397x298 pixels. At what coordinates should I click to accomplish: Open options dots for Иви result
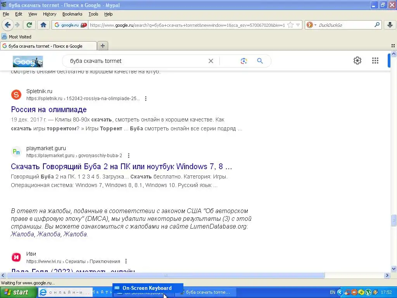[x=126, y=261]
